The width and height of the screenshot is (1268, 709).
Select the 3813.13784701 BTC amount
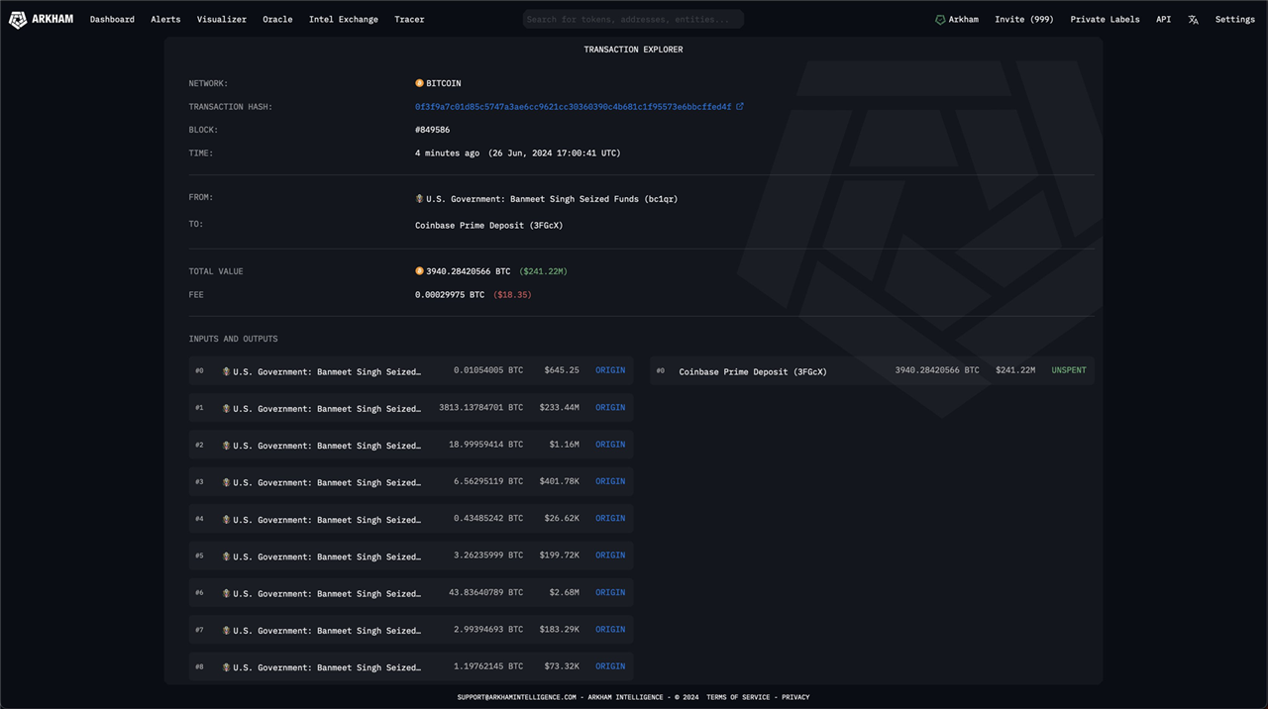(x=481, y=407)
